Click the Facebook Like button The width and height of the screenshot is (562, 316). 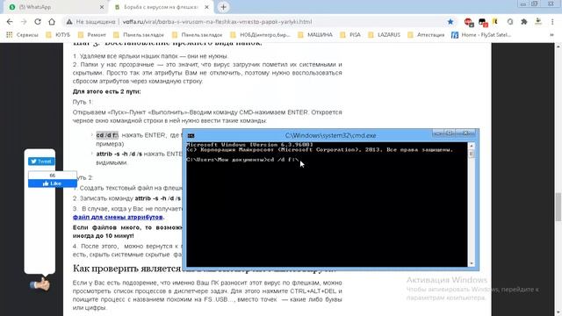pos(53,183)
